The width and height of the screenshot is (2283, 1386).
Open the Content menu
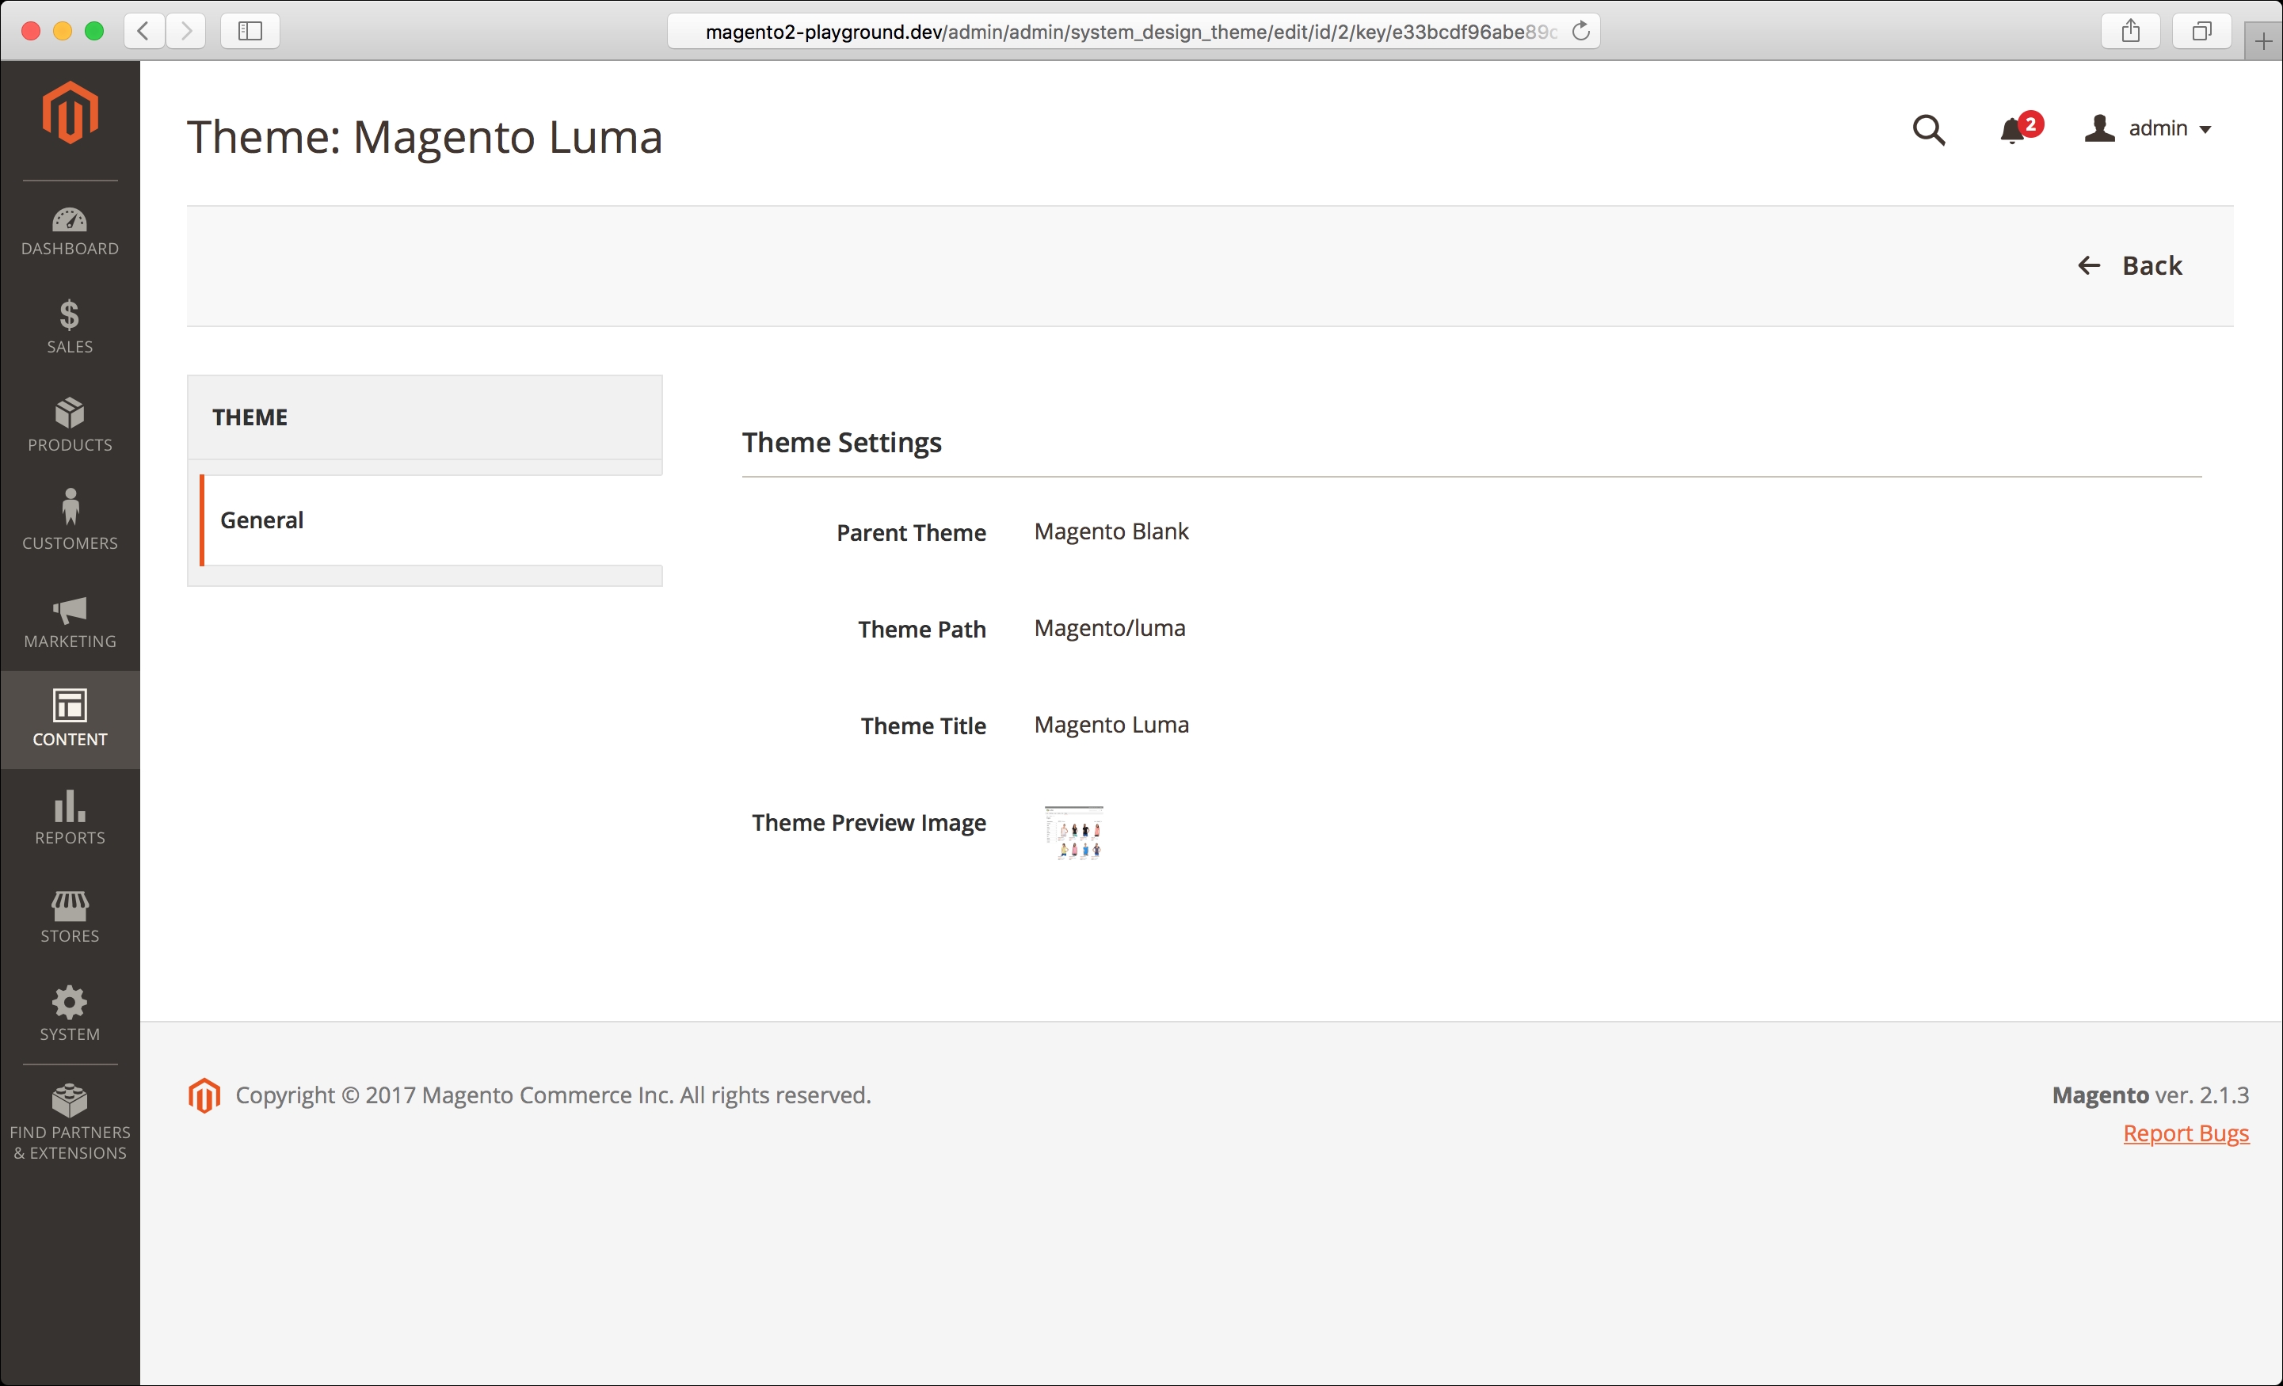pos(70,720)
